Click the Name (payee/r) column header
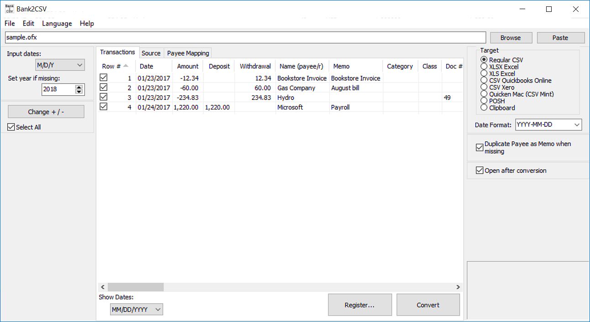 (301, 66)
